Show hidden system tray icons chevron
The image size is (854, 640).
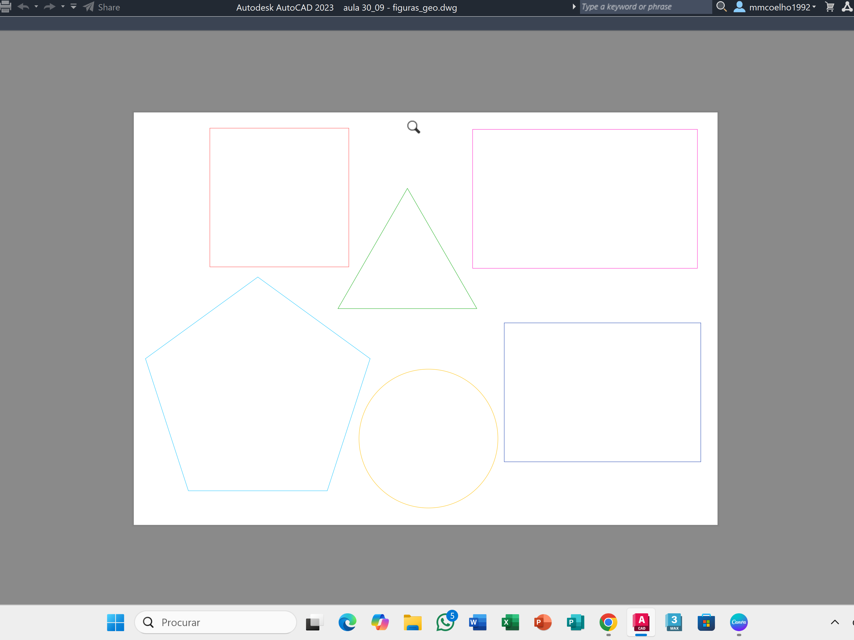835,622
